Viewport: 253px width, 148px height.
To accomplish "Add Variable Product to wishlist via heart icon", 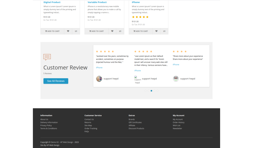I will pos(112,31).
